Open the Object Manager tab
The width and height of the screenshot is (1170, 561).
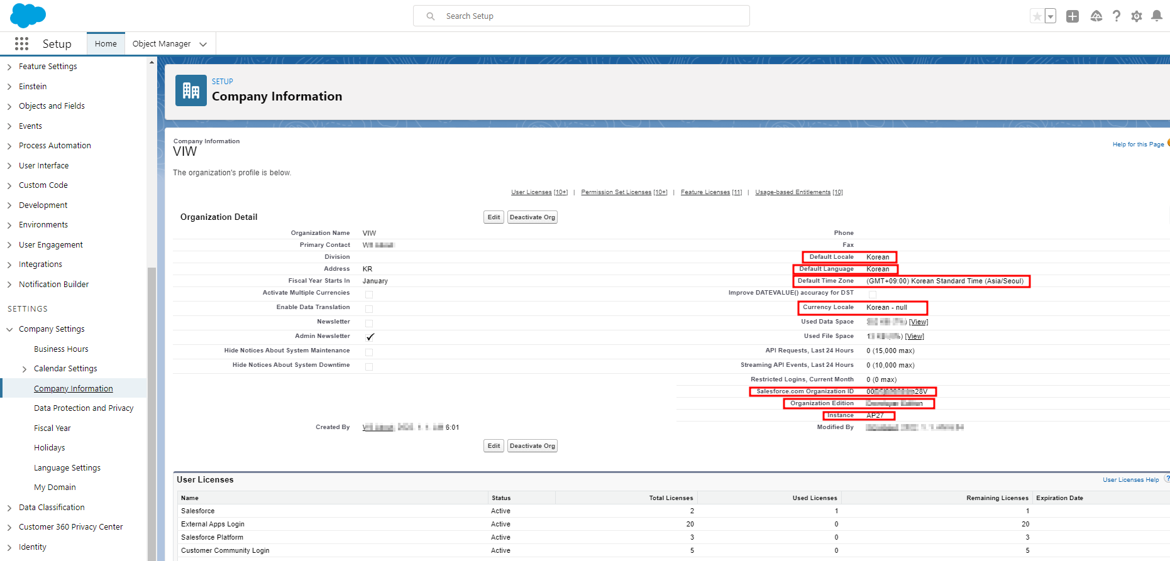(x=162, y=43)
